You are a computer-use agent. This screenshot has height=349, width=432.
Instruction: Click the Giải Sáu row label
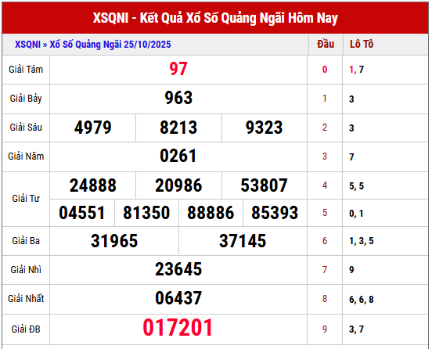pyautogui.click(x=26, y=128)
